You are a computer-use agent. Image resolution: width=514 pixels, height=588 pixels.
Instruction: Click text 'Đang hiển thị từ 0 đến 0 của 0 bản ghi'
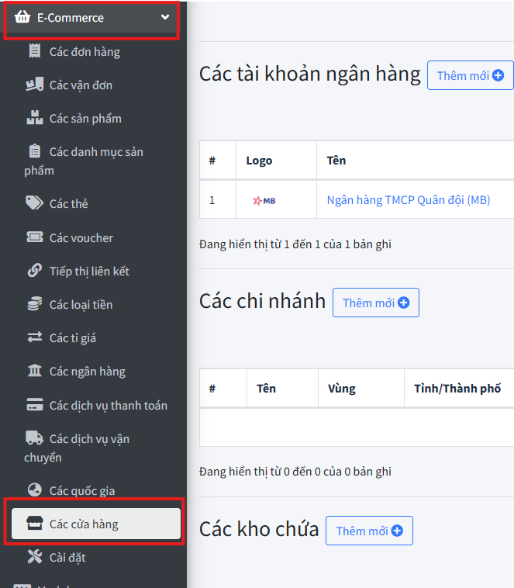295,472
